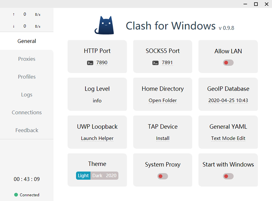Open the Connections tab

[x=26, y=112]
